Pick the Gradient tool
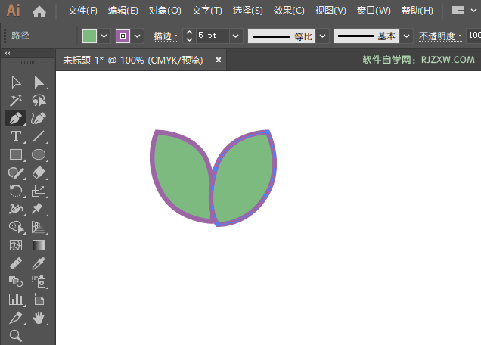This screenshot has height=345, width=481. coord(39,245)
